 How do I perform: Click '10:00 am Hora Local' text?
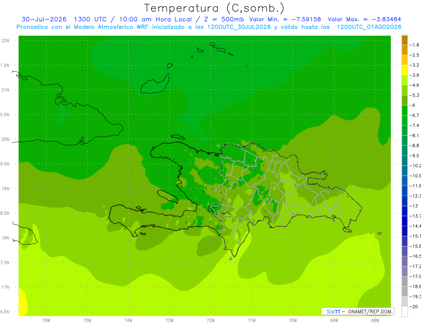pos(156,19)
